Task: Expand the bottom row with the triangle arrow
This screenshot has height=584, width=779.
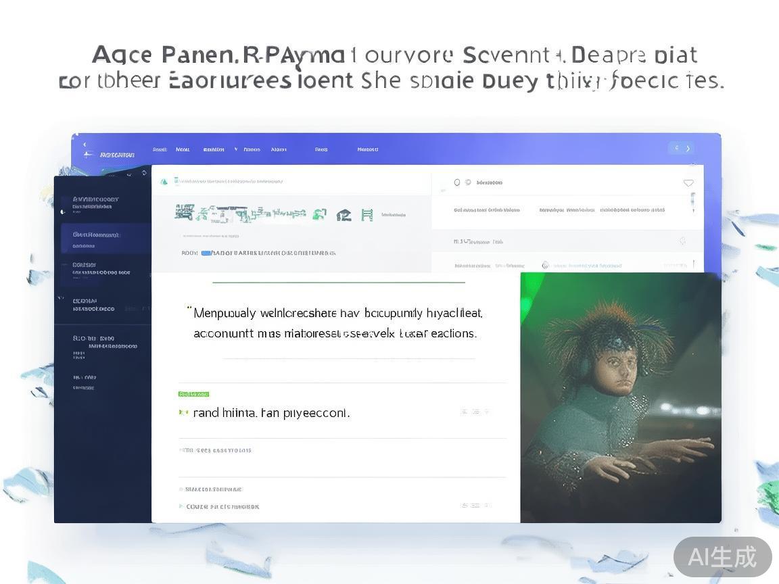Action: [x=181, y=506]
